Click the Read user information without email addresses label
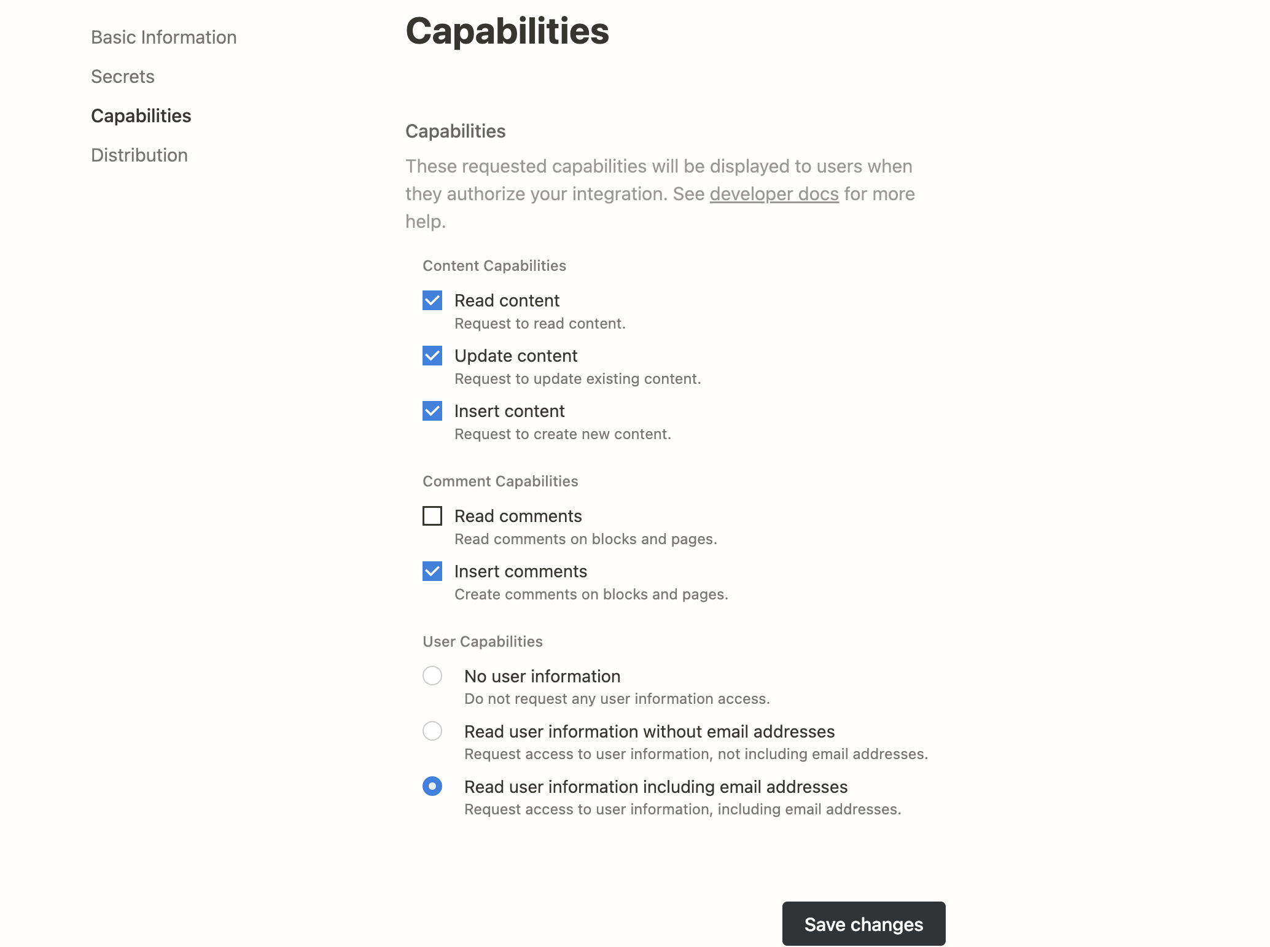This screenshot has width=1270, height=947. [x=649, y=731]
